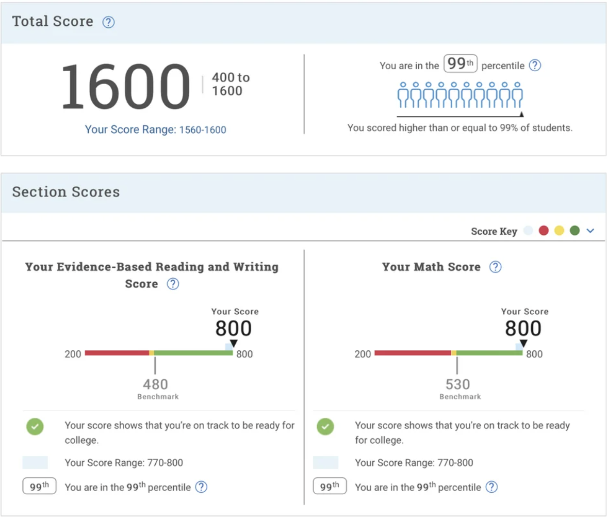Click the Score Key label
The height and width of the screenshot is (517, 607).
(494, 231)
